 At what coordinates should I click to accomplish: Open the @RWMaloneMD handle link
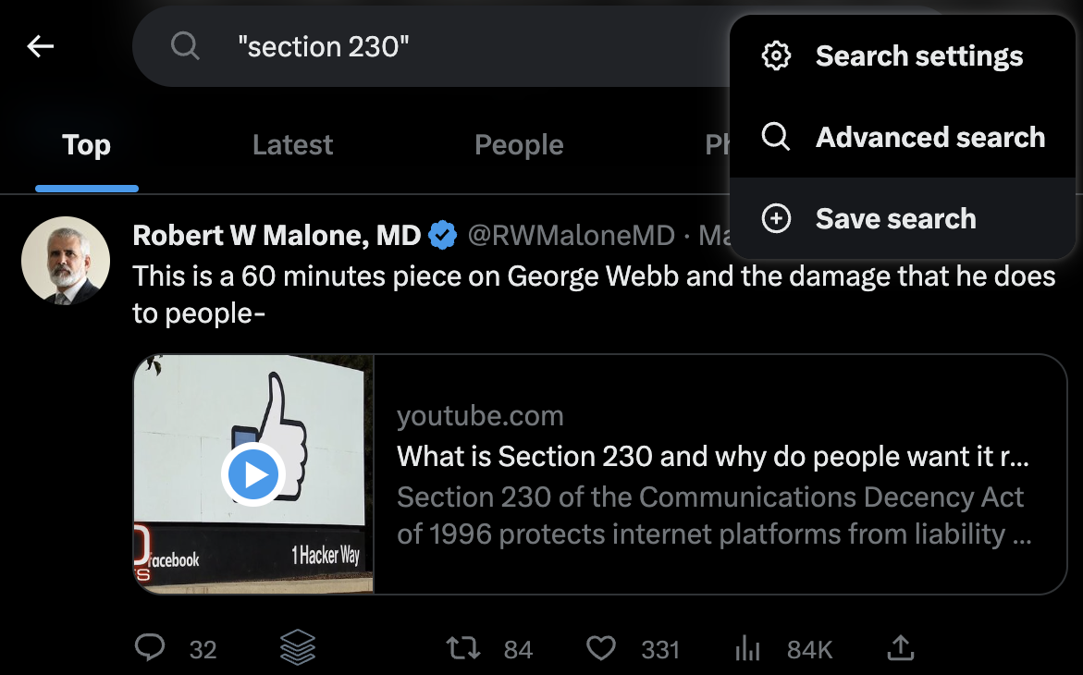click(571, 236)
